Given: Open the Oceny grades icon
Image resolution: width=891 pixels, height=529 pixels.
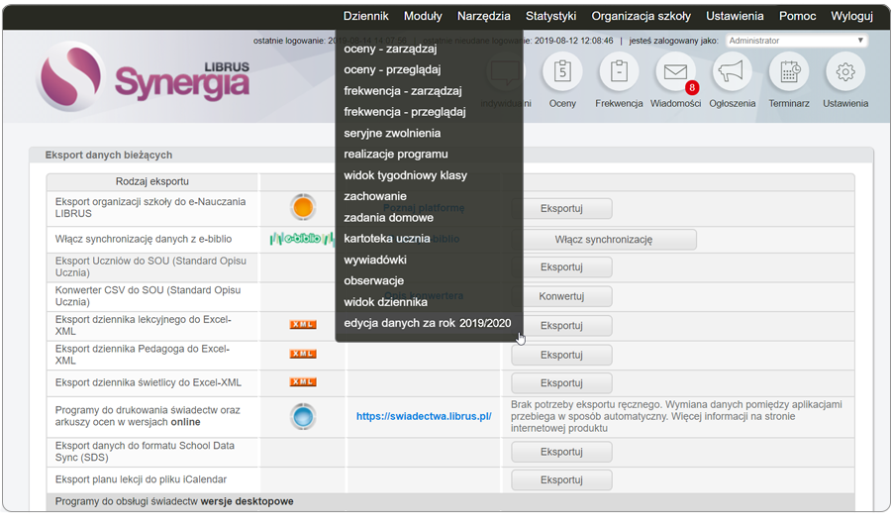Looking at the screenshot, I should (x=562, y=72).
